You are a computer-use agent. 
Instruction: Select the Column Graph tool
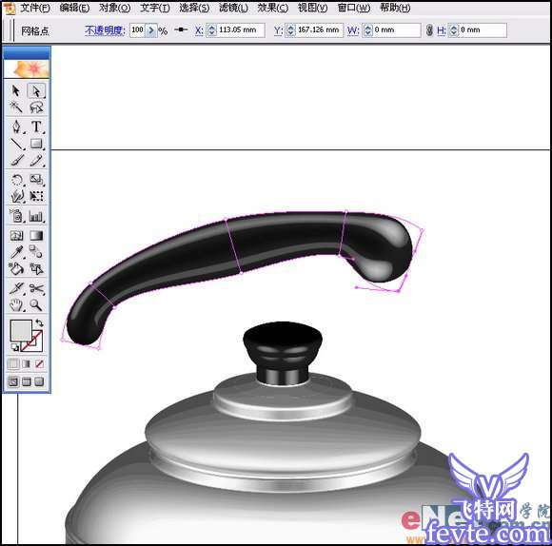pyautogui.click(x=36, y=216)
